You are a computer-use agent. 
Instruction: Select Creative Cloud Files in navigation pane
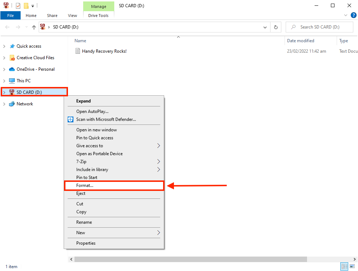tap(35, 58)
